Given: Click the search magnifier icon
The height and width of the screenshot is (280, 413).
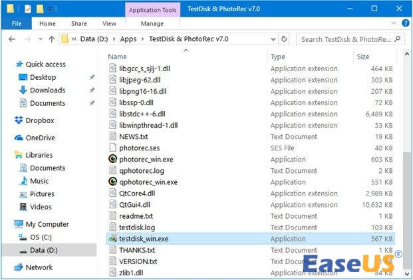Looking at the screenshot, I should [398, 39].
